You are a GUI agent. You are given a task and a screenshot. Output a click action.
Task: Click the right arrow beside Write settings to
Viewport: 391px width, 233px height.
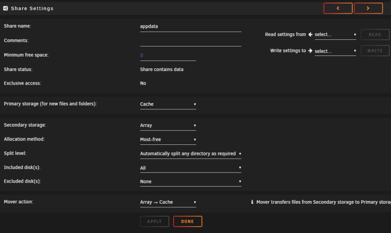point(310,50)
